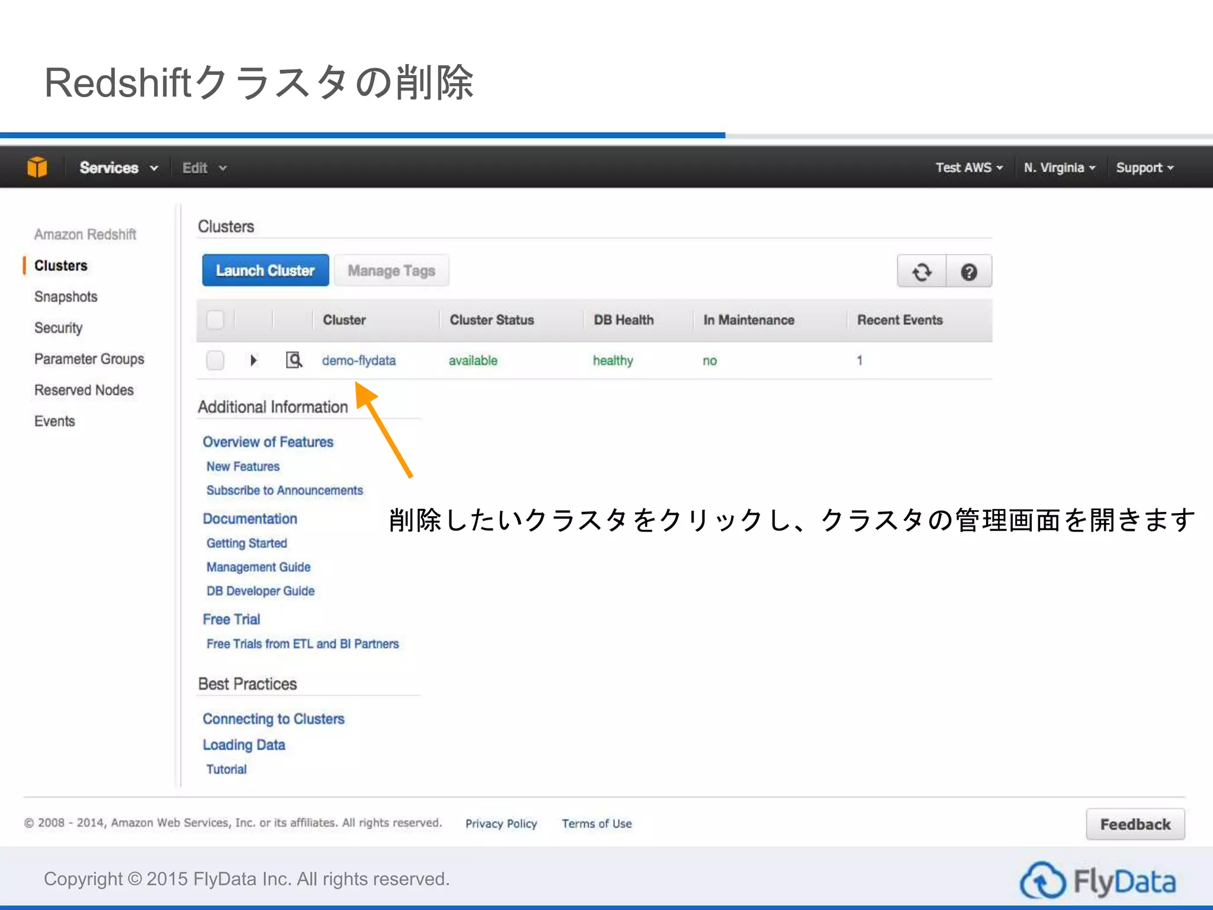Click the Cluster column header
This screenshot has width=1213, height=910.
click(x=344, y=320)
